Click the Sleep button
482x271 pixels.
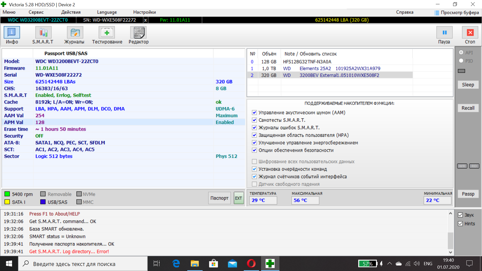tap(468, 85)
